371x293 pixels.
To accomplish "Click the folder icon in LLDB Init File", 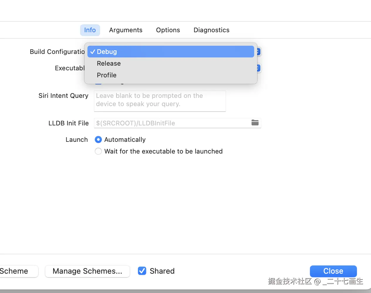I will (255, 123).
